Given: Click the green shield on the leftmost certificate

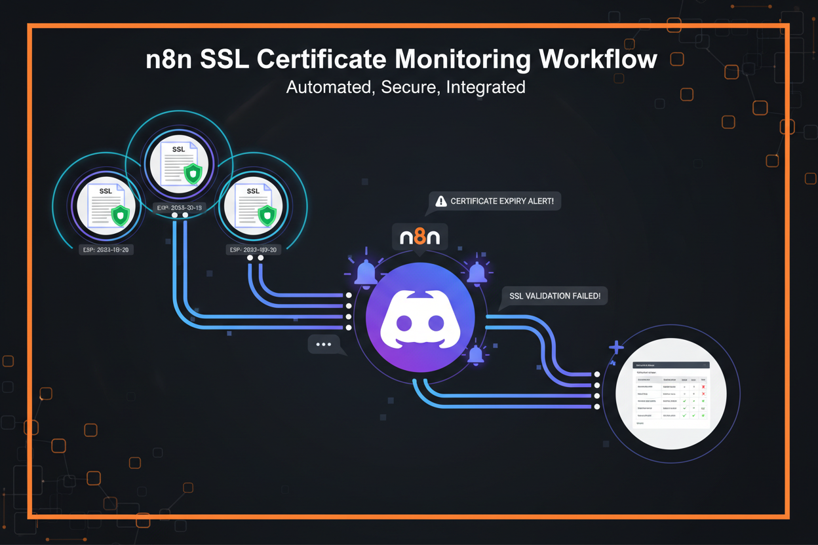Looking at the screenshot, I should pyautogui.click(x=120, y=216).
